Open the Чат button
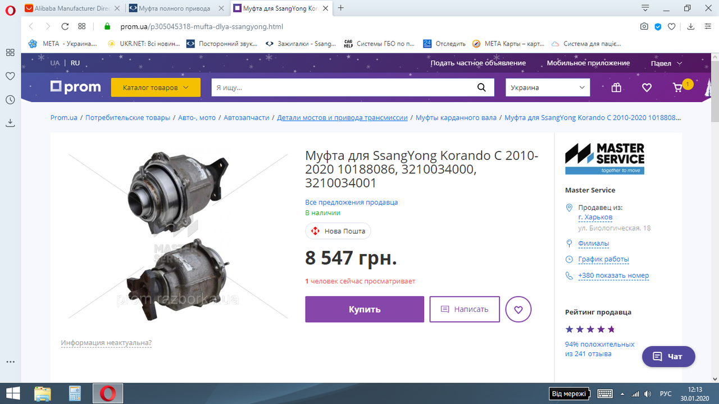 pos(668,356)
